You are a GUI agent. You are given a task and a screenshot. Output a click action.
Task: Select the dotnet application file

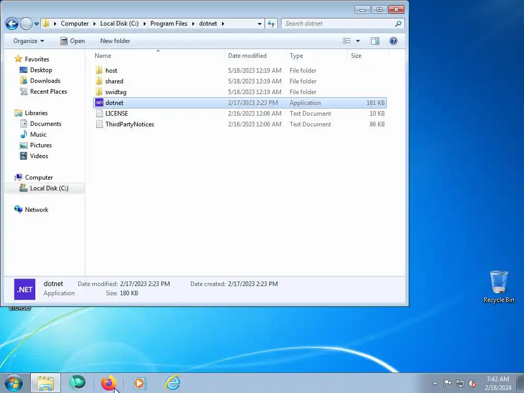coord(239,102)
